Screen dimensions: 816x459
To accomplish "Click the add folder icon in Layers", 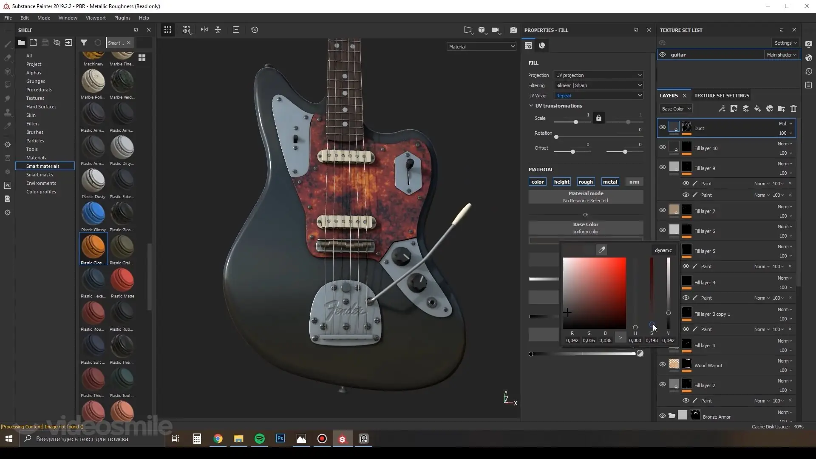I will click(781, 109).
